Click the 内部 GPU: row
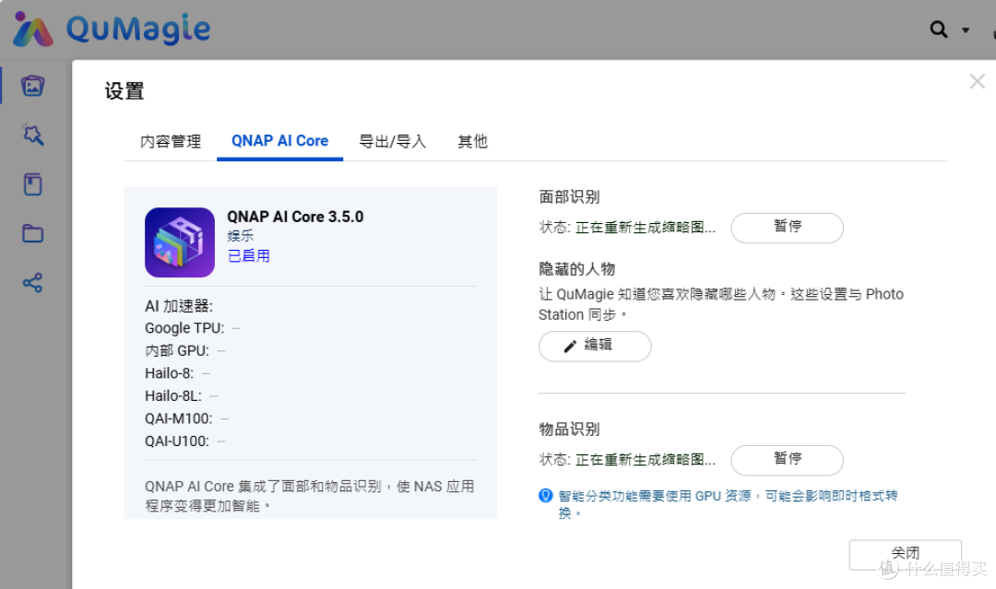 (184, 351)
